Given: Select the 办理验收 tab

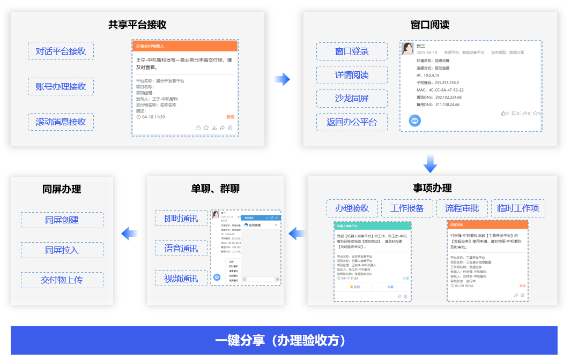Looking at the screenshot, I should click(x=352, y=208).
